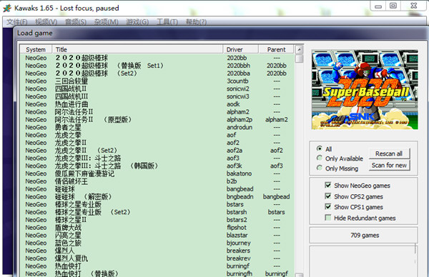
Task: Click the game list scrollbar thumb
Action: tap(300, 59)
